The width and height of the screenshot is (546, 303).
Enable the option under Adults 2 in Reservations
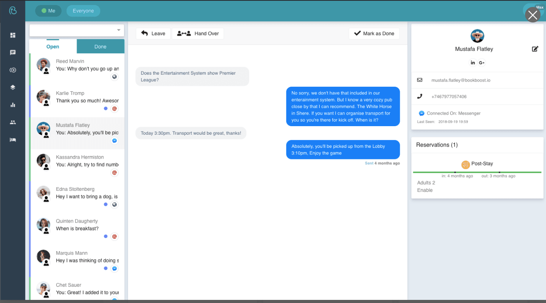[x=424, y=190]
